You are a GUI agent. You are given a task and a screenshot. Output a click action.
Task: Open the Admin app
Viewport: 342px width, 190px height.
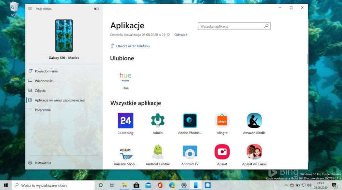[158, 124]
